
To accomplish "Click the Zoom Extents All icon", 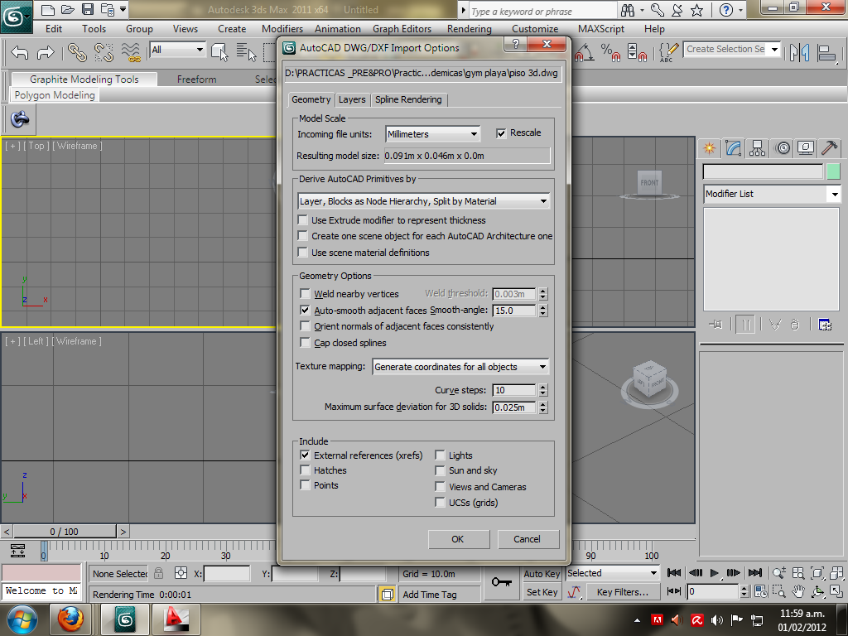I will [837, 573].
